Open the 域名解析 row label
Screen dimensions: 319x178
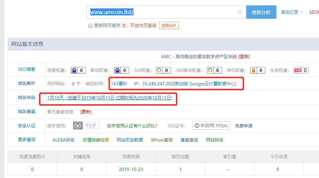pos(26,83)
